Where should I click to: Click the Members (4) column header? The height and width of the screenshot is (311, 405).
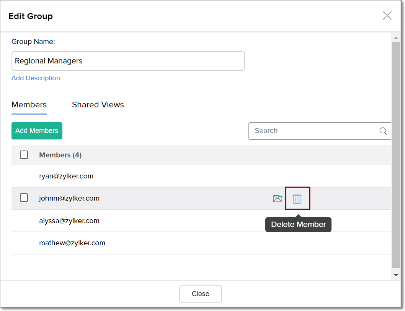click(x=60, y=155)
